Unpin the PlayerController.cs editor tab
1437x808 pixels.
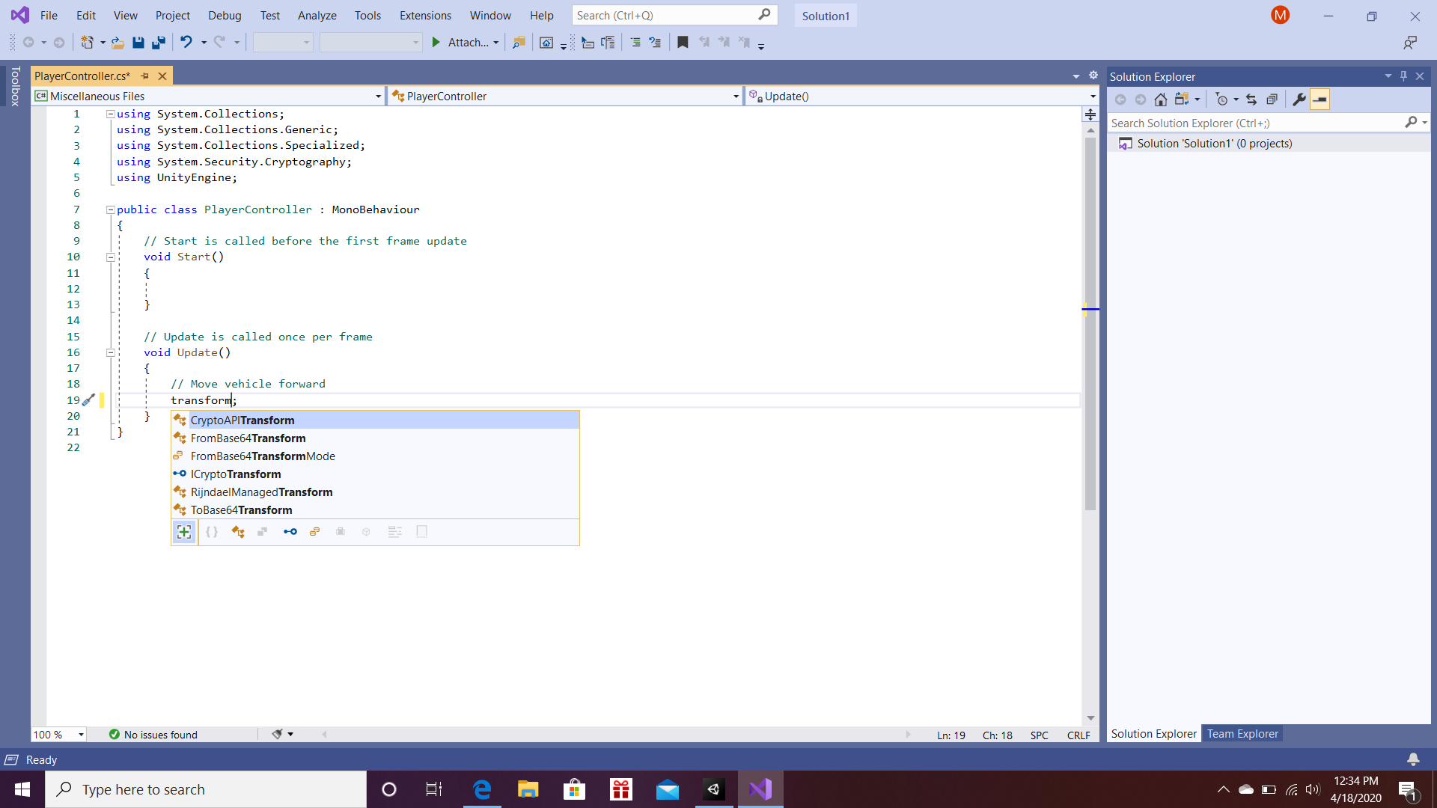coord(144,76)
